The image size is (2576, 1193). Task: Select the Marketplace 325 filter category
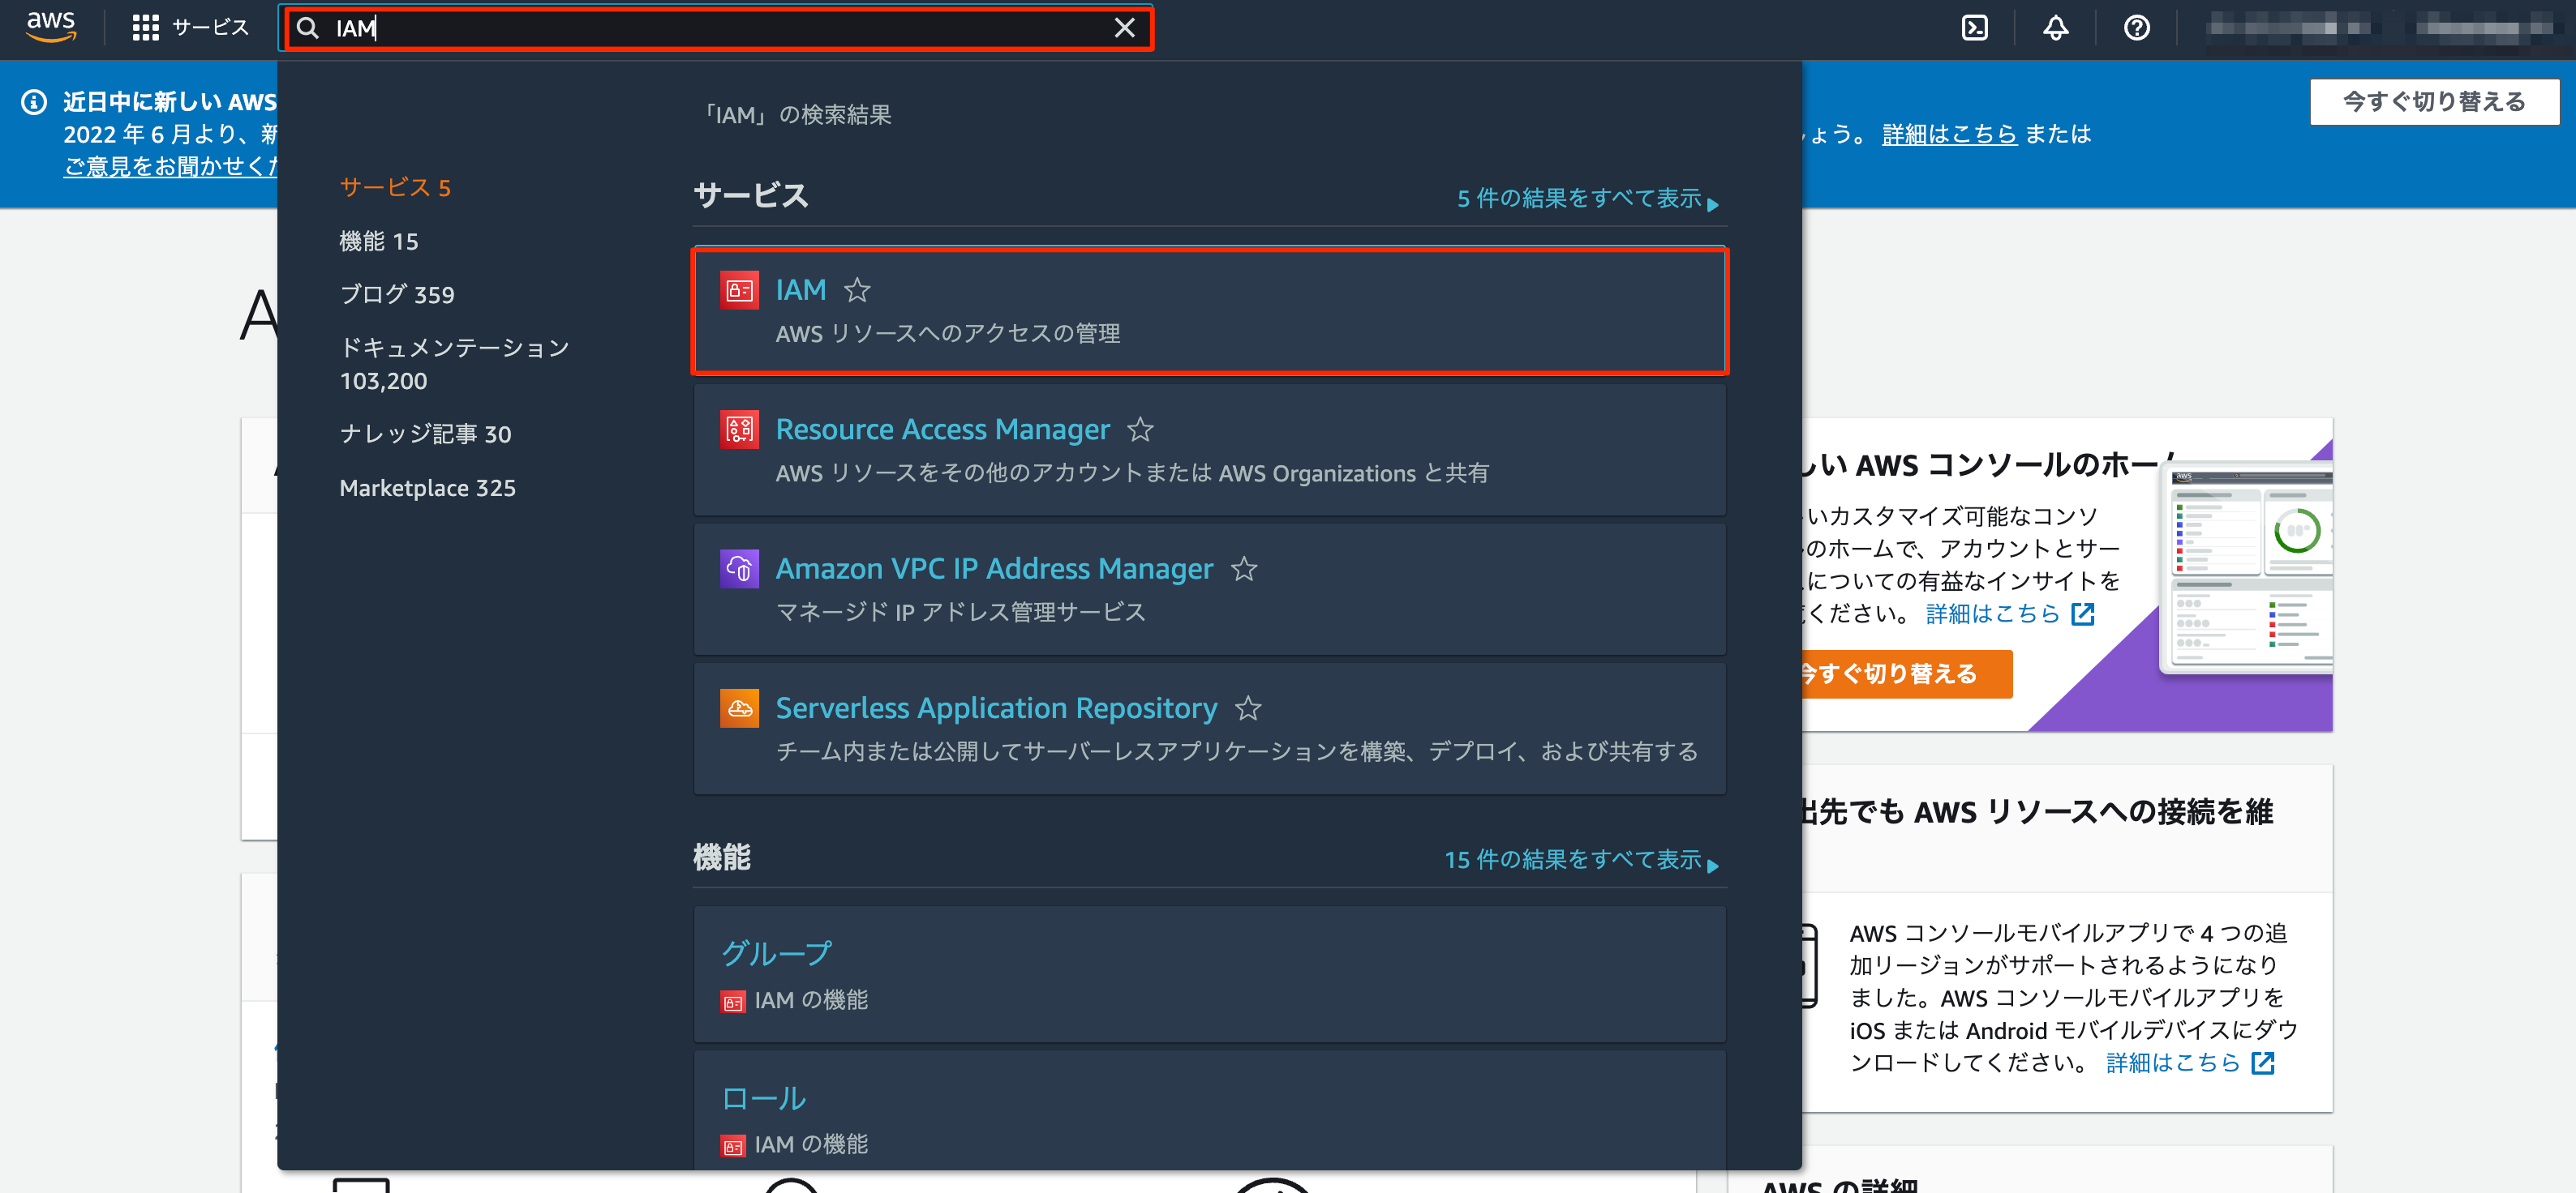(427, 489)
